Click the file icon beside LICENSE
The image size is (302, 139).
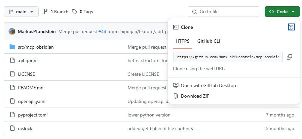coord(12,74)
